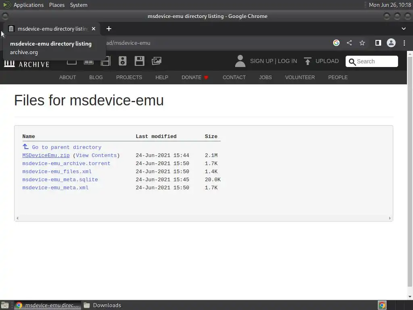Download MSDeviceEmu.zip file
Screen dimensions: 413x310
click(x=46, y=155)
